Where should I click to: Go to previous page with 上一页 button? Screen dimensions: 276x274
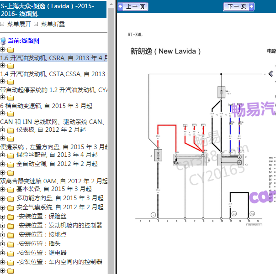point(133,6)
